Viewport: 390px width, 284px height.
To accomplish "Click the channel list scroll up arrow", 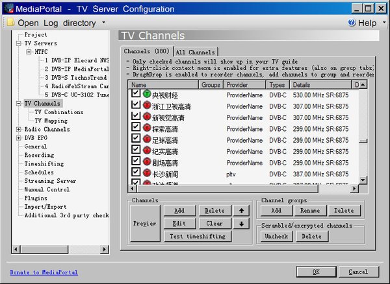I will click(363, 85).
